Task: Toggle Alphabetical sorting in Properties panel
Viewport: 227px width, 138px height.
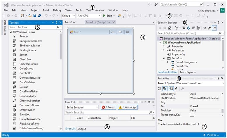Action: [165, 89]
